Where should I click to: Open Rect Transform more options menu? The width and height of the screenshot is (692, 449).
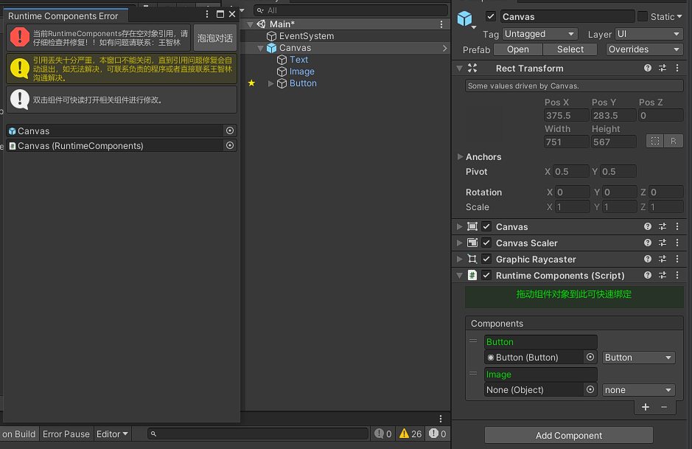677,68
